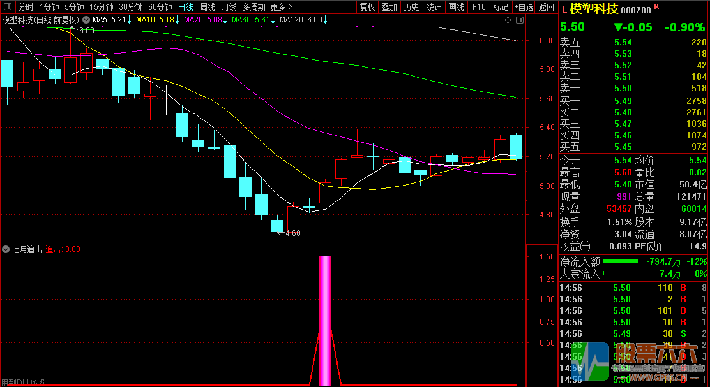
Task: Click the panel layout icon at top-left
Action: tap(7, 7)
